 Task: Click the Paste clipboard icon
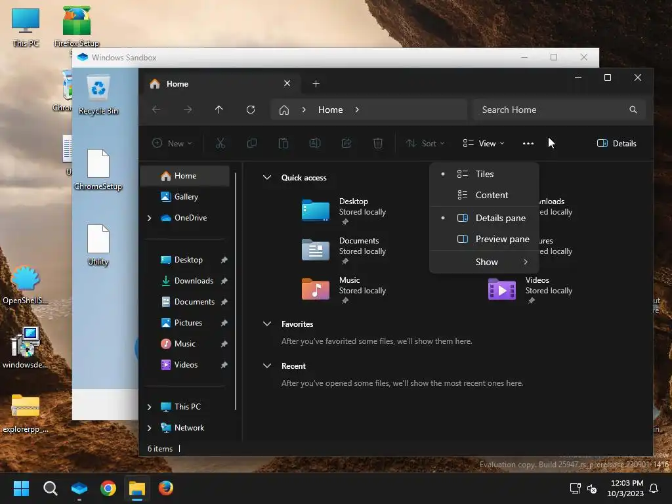click(283, 143)
